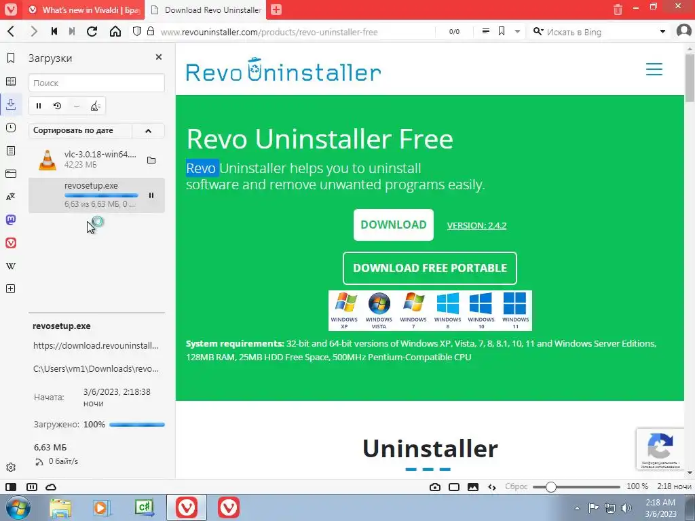Go to the home page
695x521 pixels.
(115, 31)
